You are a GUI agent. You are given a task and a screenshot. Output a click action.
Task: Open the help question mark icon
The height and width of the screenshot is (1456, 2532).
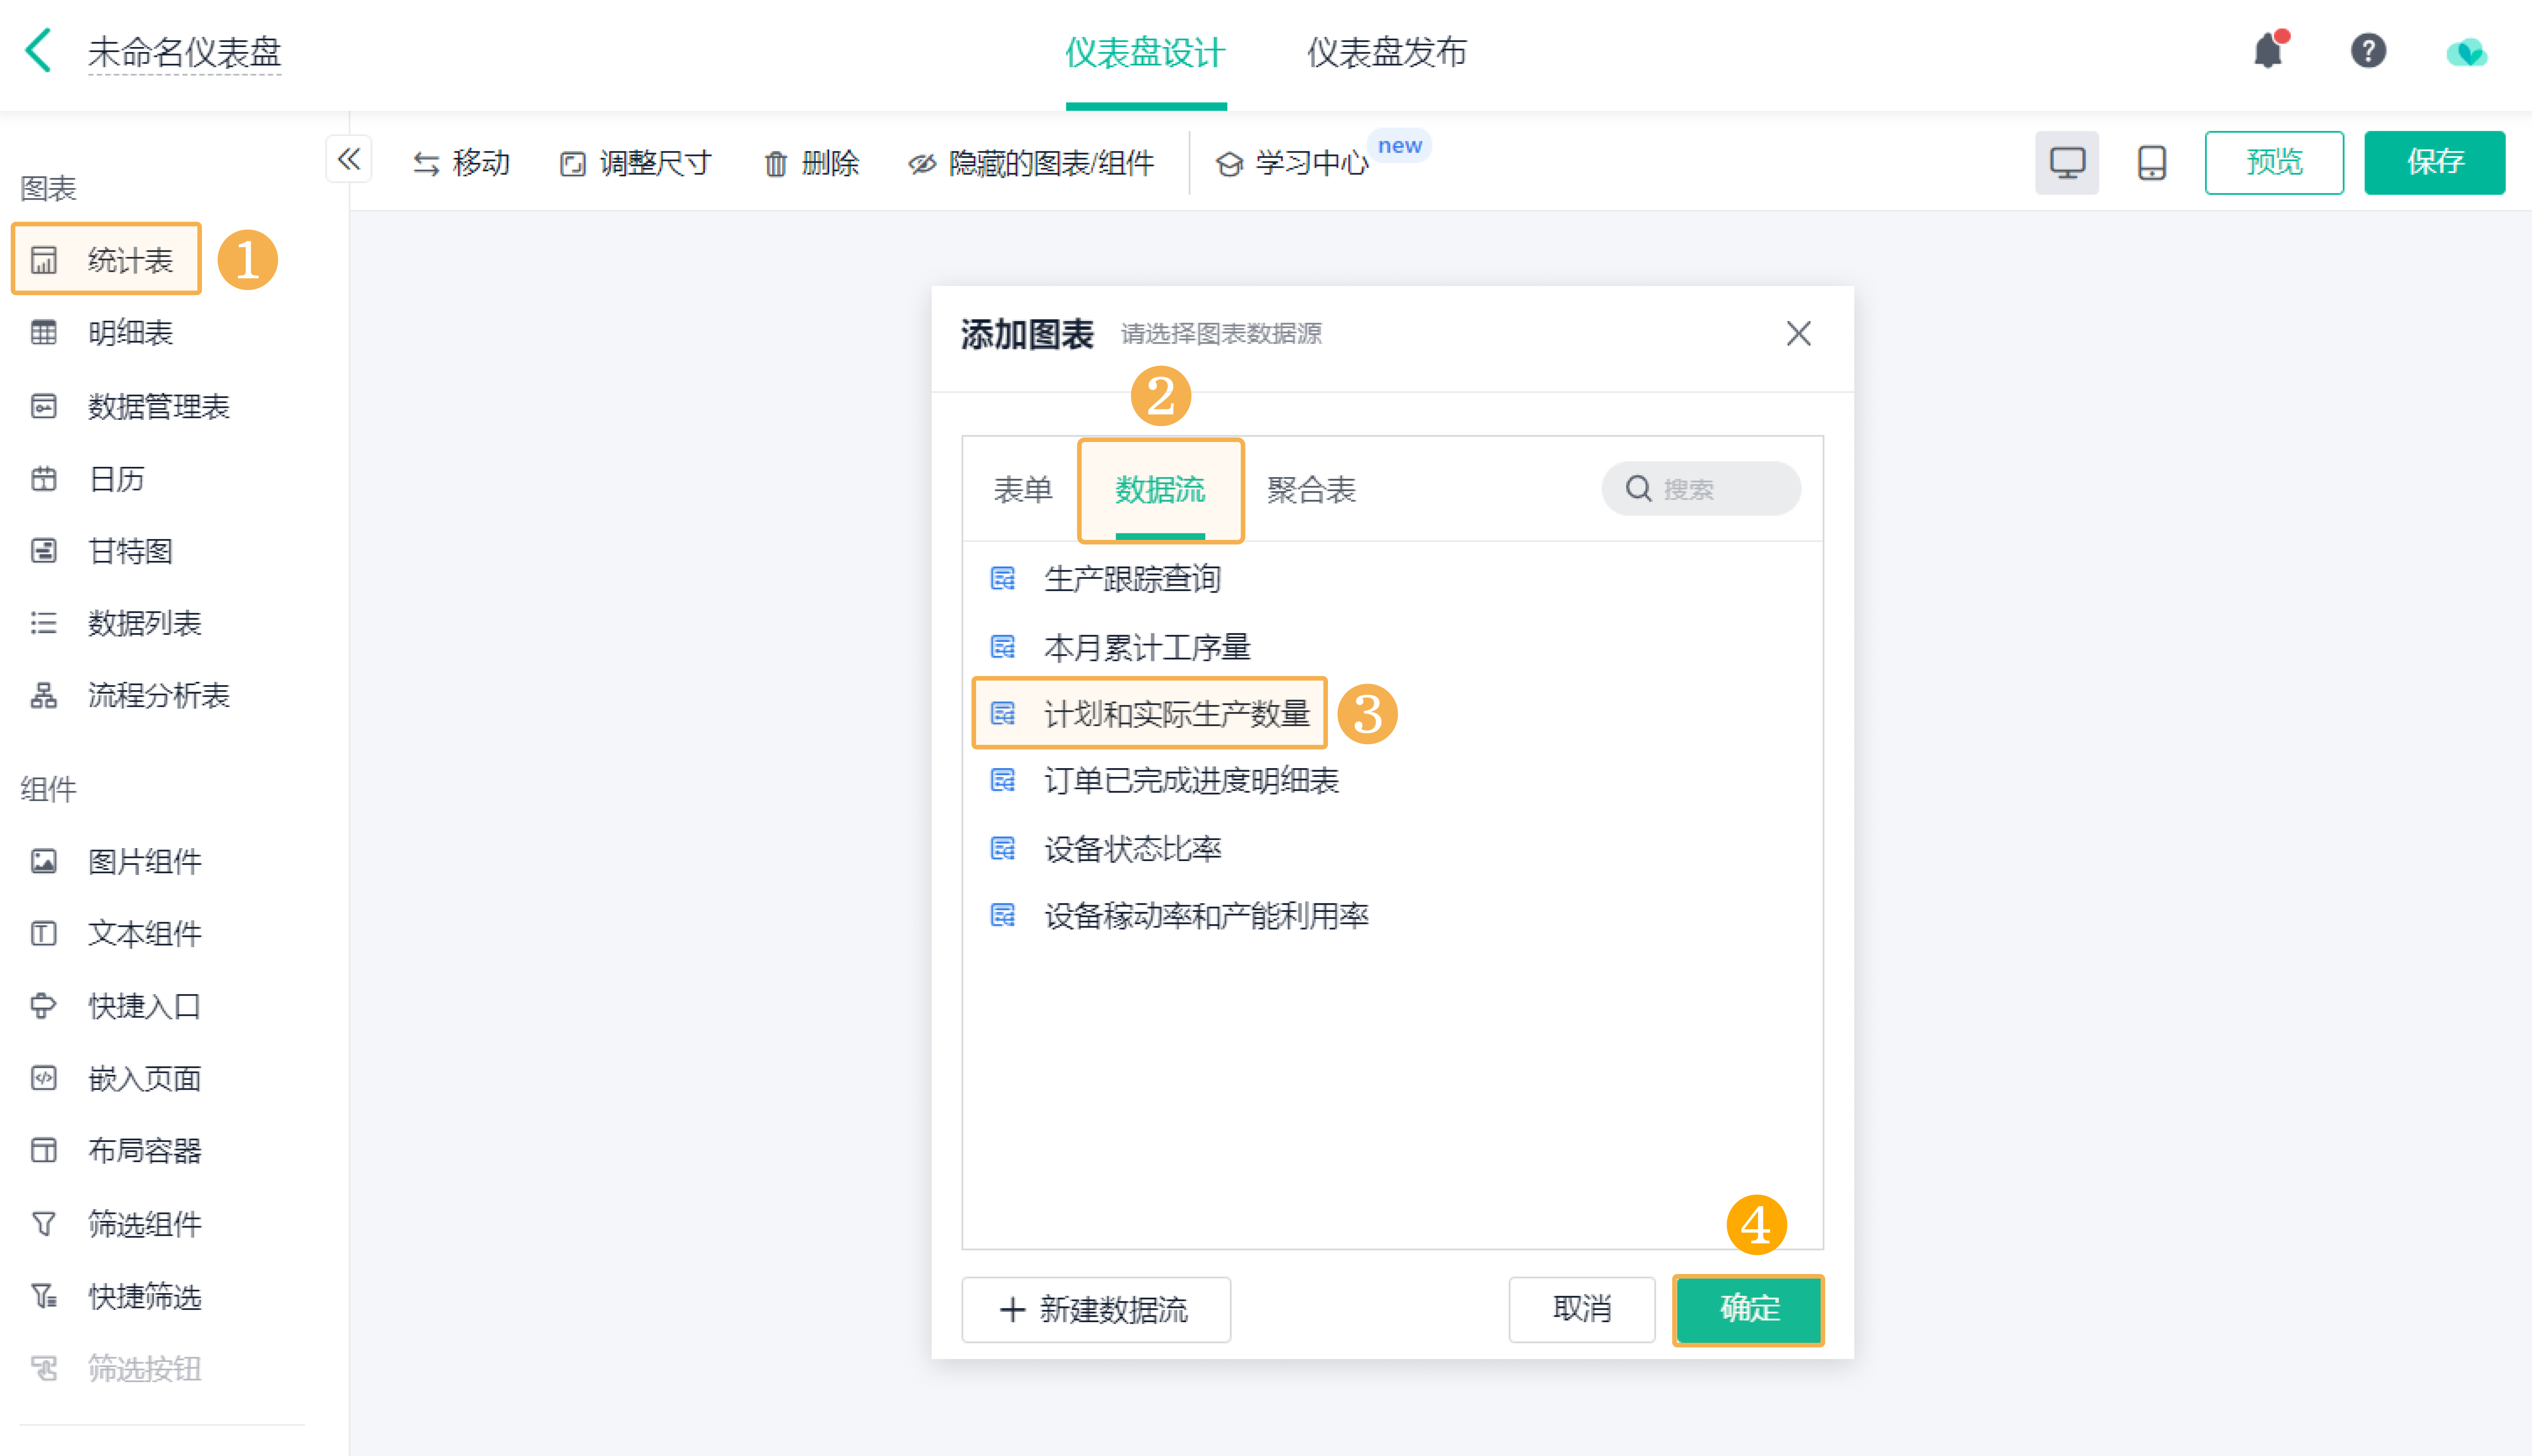[2368, 50]
